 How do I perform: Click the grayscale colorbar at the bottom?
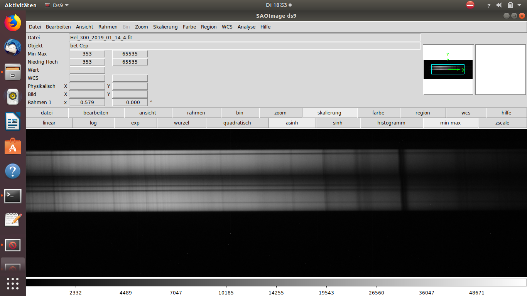point(276,282)
